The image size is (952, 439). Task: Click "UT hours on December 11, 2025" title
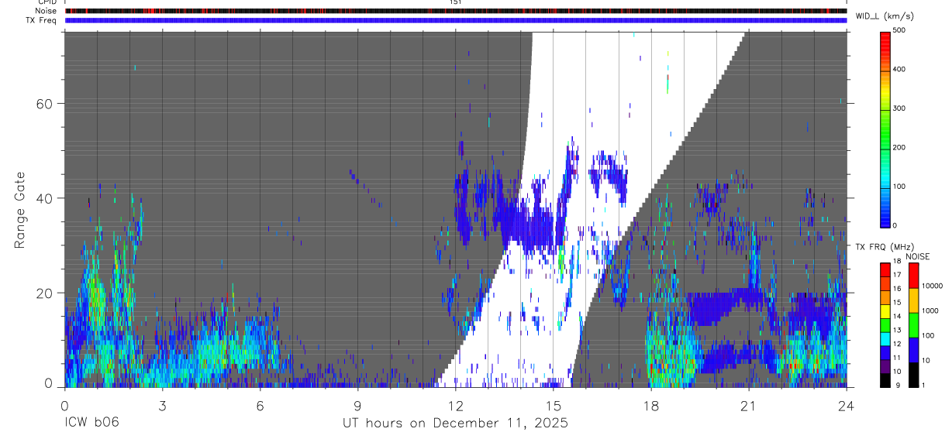(456, 424)
